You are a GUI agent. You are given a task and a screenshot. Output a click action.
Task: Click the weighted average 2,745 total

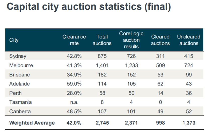(102, 123)
